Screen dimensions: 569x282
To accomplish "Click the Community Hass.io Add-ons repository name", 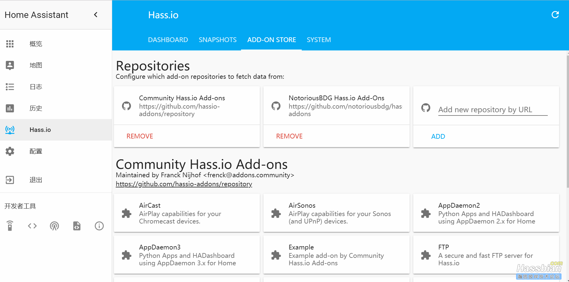I will pos(182,98).
